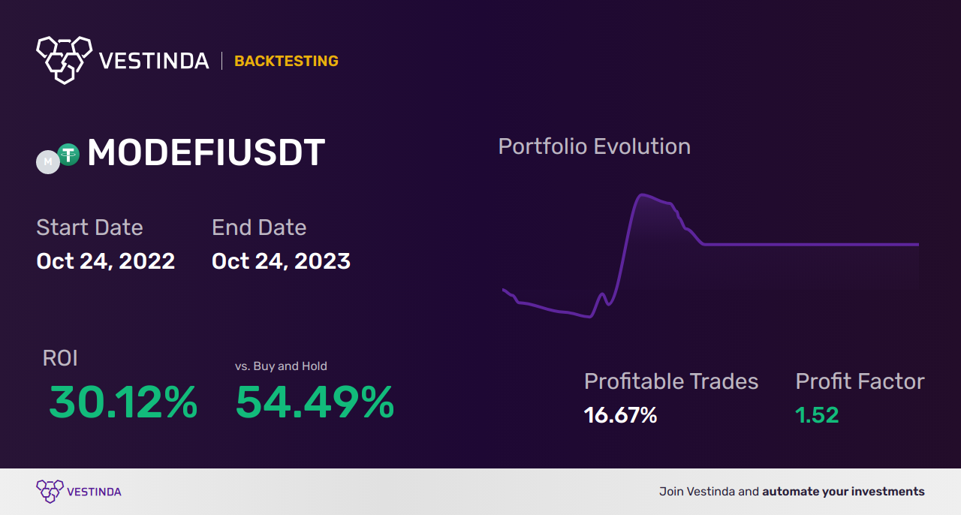Select the MODEFIUSDT pair title
Image resolution: width=961 pixels, height=515 pixels.
(206, 153)
